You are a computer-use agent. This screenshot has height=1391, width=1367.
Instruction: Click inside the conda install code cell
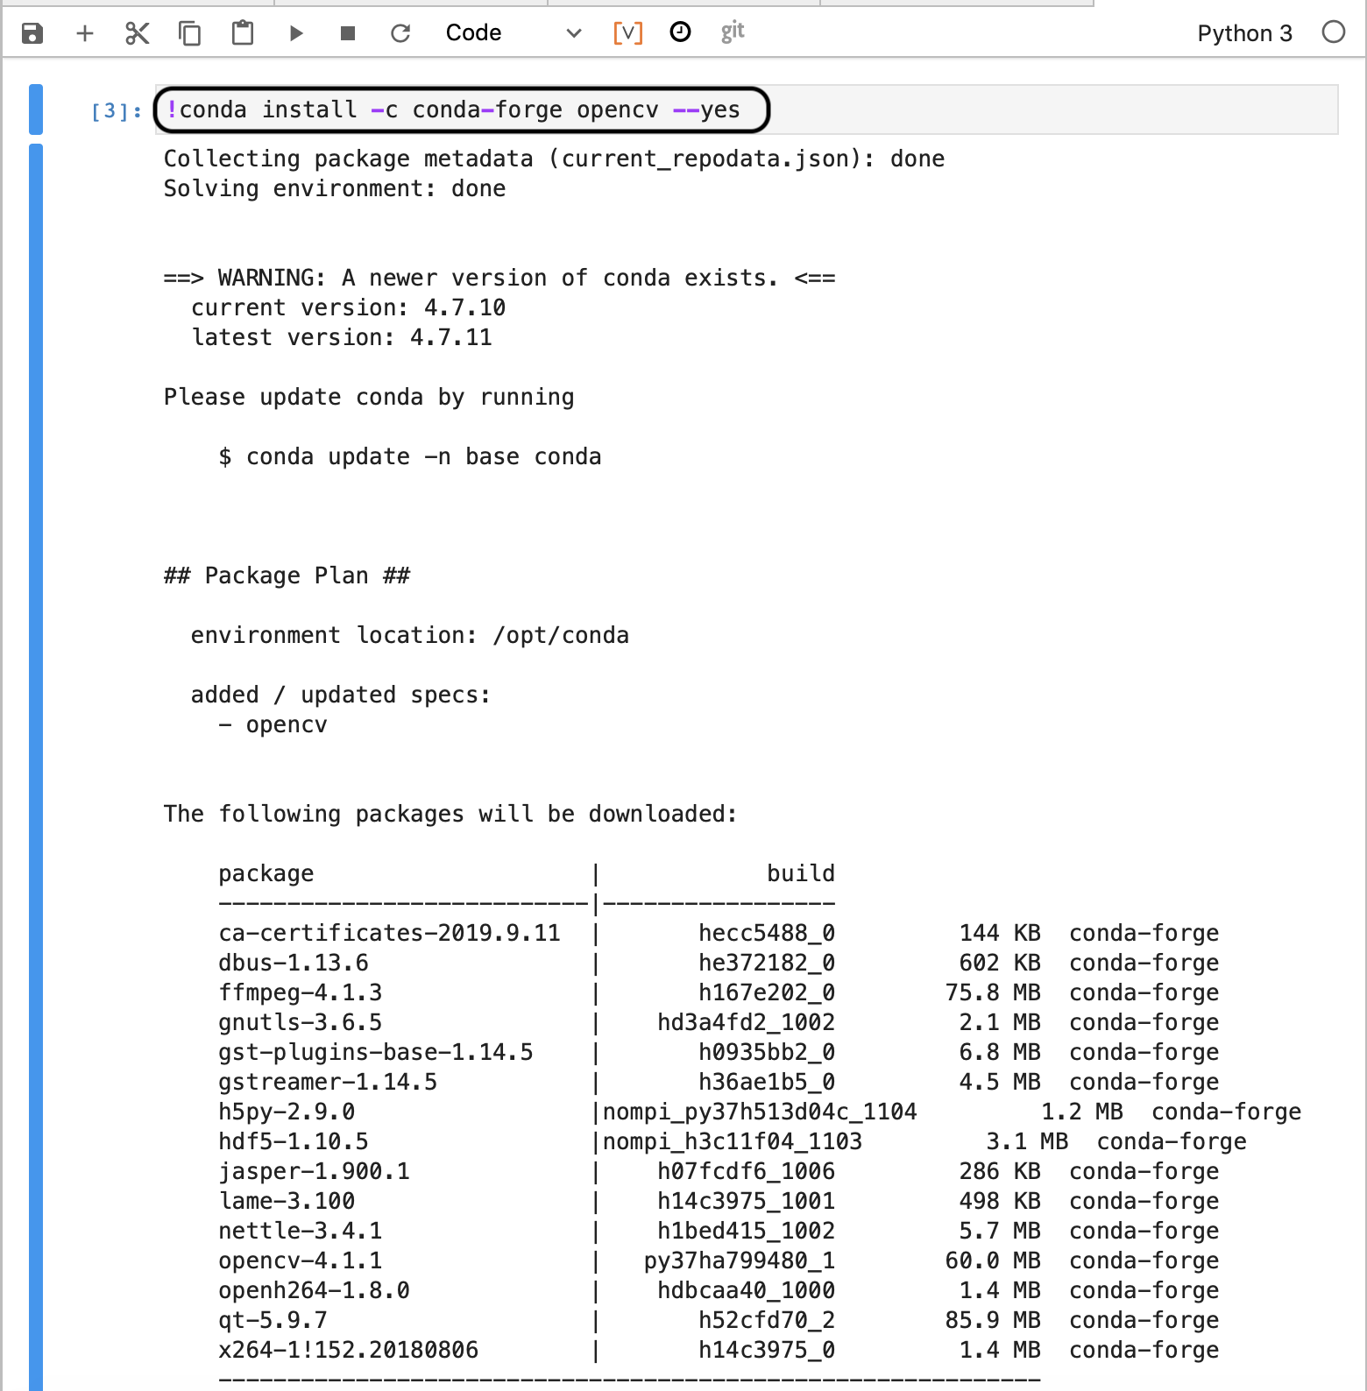point(747,109)
